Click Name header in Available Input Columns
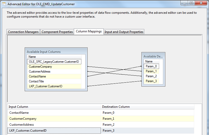This screenshot has height=135, width=209. coord(54,57)
